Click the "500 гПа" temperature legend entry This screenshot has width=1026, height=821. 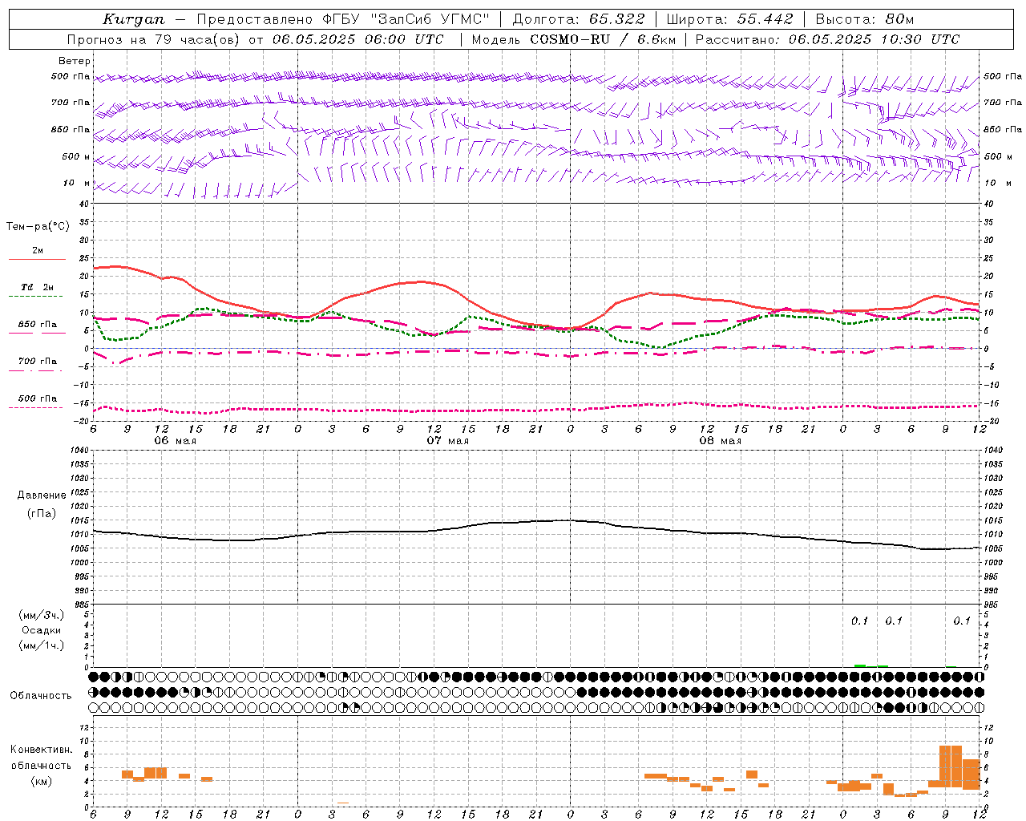point(38,398)
